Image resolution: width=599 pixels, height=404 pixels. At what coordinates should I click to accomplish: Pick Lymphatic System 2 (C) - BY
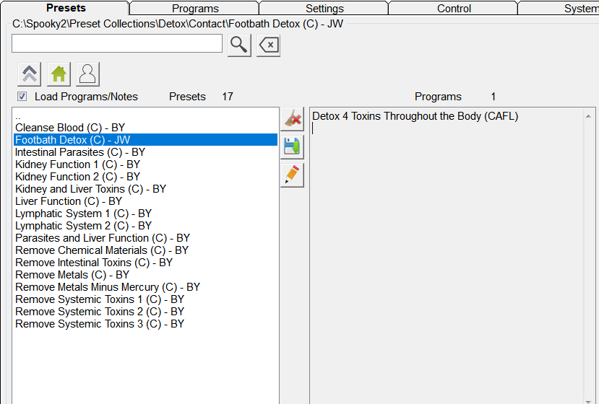coord(83,226)
